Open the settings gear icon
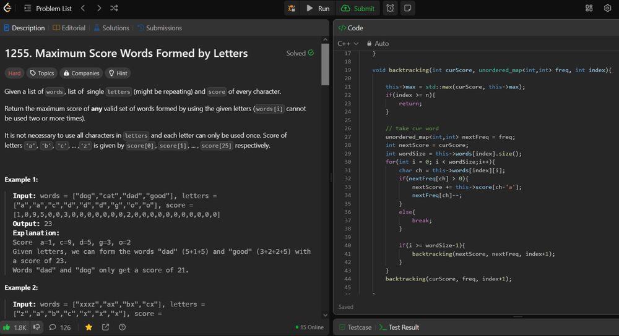Image resolution: width=619 pixels, height=336 pixels. (608, 8)
